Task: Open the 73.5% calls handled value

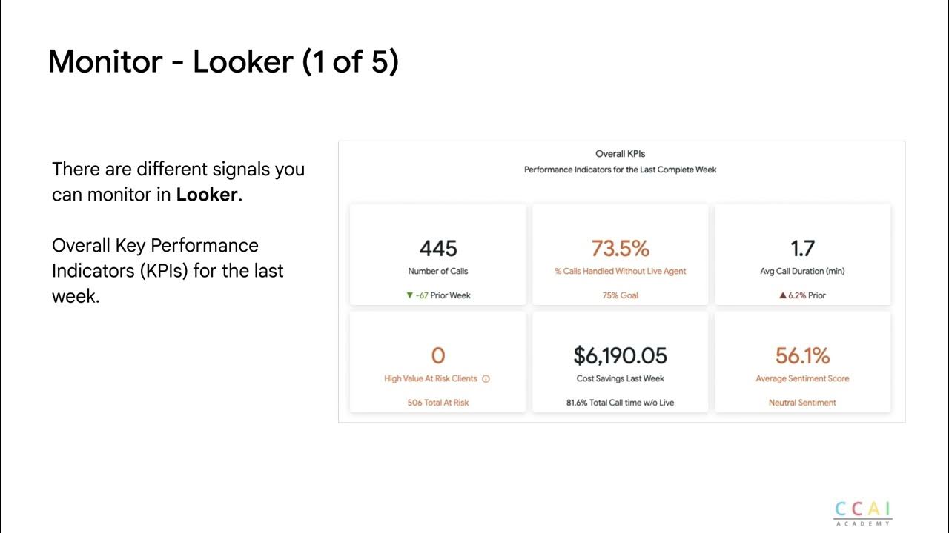Action: tap(620, 248)
